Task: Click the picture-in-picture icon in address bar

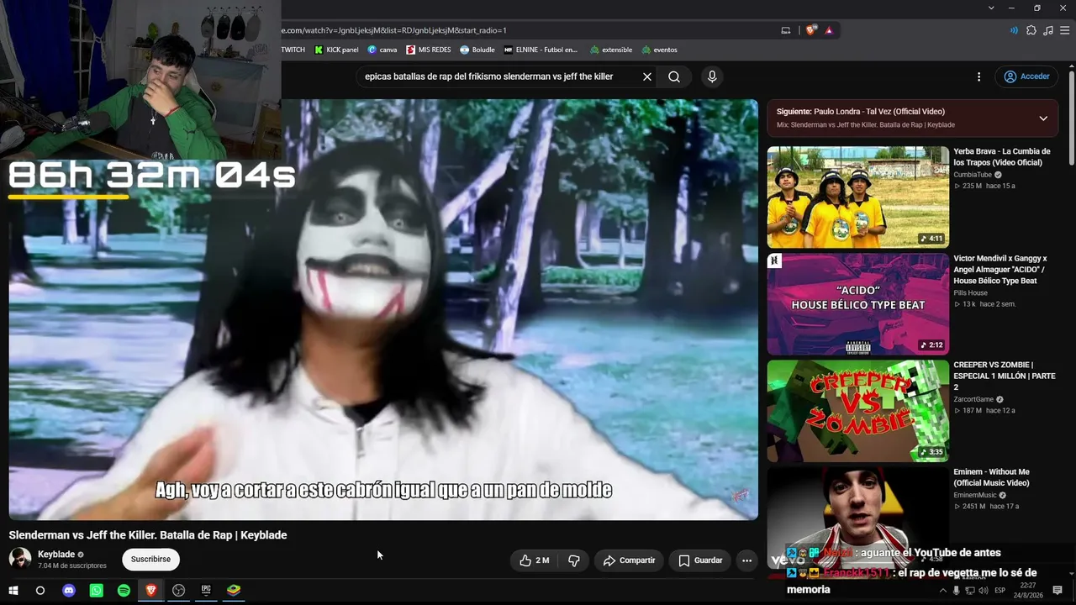Action: [x=786, y=30]
